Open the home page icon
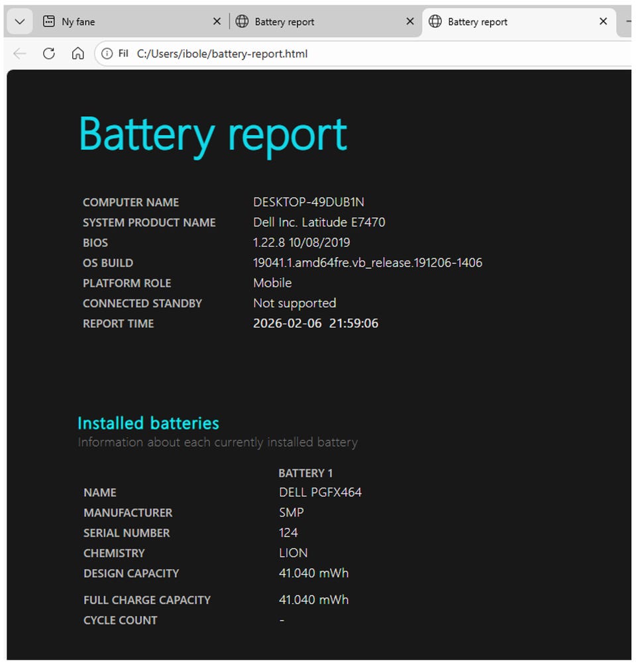This screenshot has width=636, height=665. [x=78, y=54]
